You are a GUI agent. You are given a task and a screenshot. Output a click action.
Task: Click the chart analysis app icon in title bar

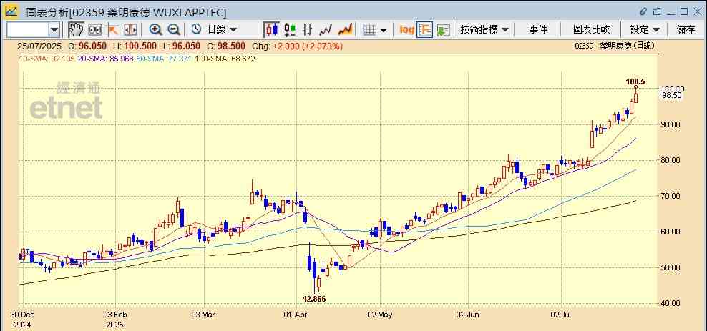[11, 11]
